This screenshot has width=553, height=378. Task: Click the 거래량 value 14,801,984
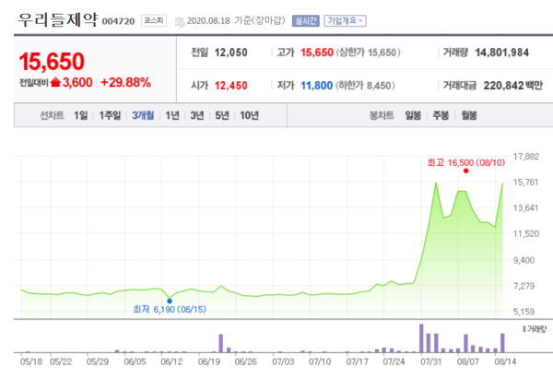pos(502,53)
